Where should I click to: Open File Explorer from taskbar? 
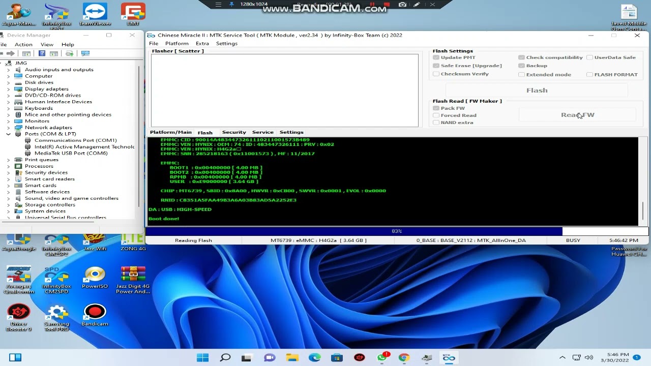[x=292, y=358]
